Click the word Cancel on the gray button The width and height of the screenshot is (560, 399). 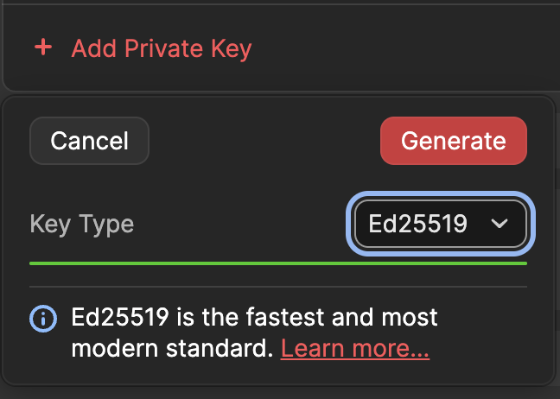89,141
